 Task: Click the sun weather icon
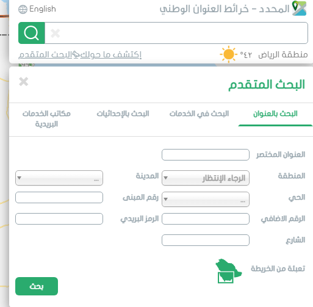pos(229,54)
